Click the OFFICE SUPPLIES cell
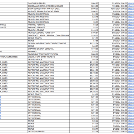Image resolution: width=134 pixels, height=134 pixels. tap(49, 131)
